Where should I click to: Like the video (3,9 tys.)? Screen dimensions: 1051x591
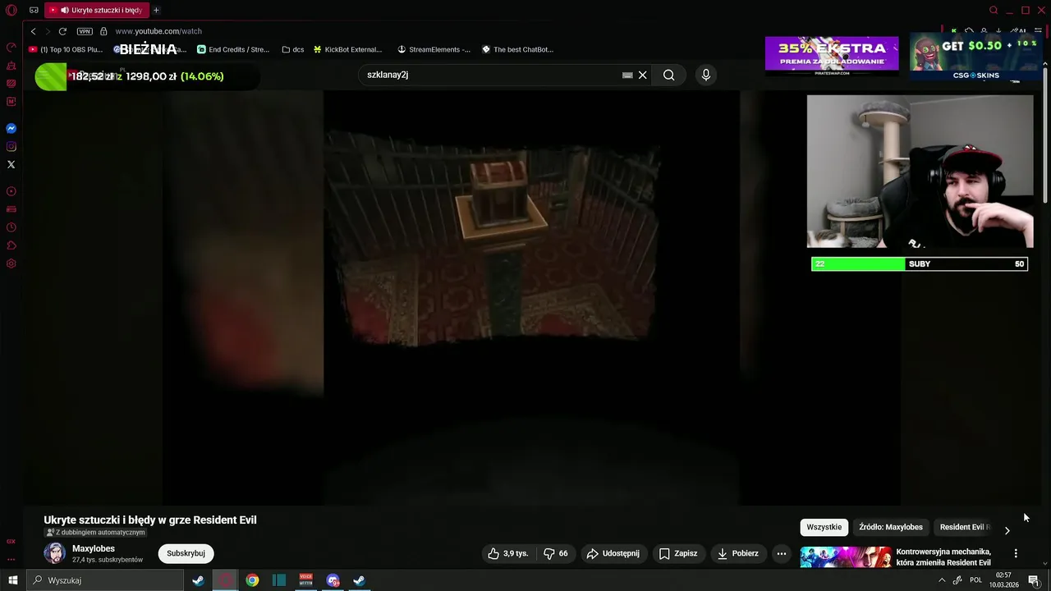[x=508, y=553]
